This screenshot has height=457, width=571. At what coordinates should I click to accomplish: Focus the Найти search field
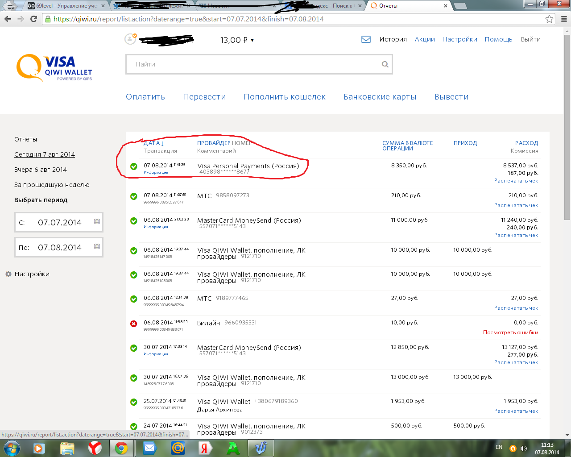point(259,64)
